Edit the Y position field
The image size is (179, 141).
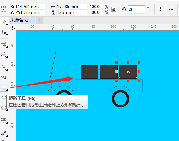coord(30,12)
